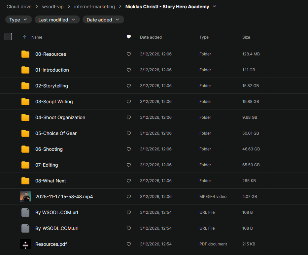Open the Resources.pdf thumbnail icon
Screen dimensions: 308x255
click(x=25, y=244)
